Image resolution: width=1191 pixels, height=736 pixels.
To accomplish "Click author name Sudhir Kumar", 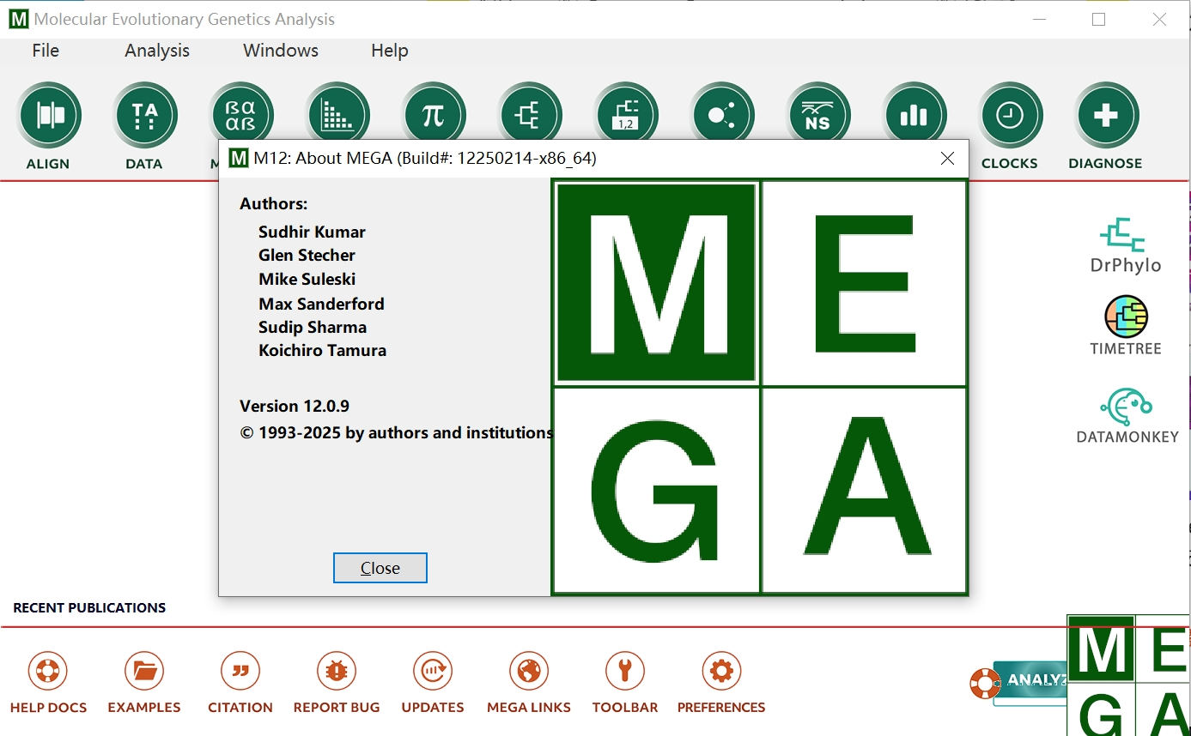I will point(312,232).
